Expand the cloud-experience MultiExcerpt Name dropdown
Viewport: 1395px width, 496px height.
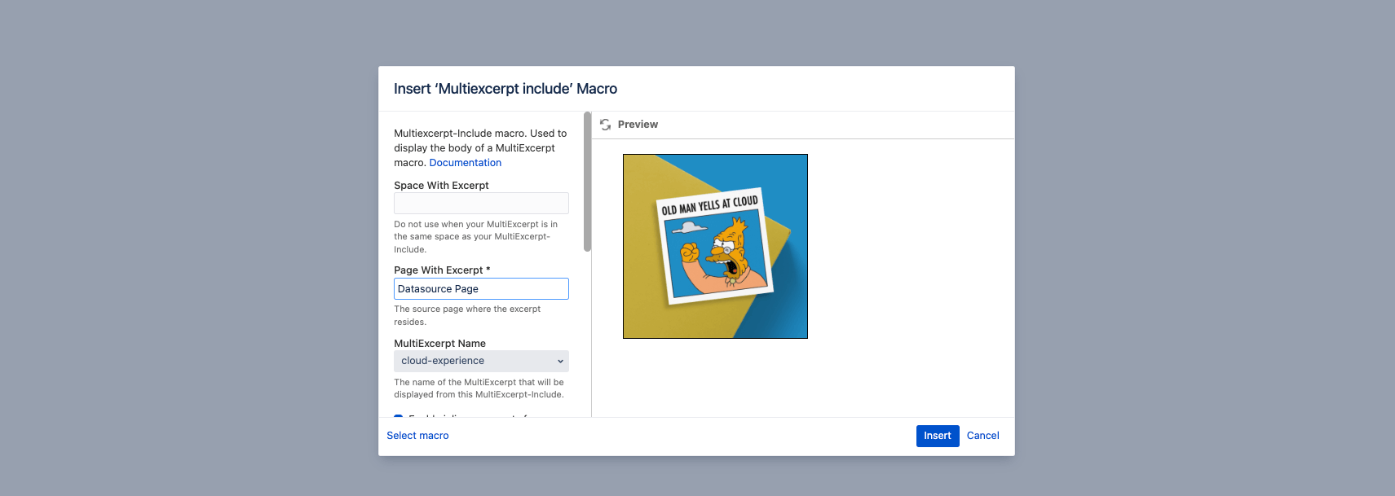pos(481,361)
